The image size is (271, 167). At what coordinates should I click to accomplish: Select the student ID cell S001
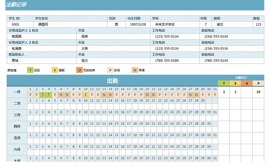(20, 25)
